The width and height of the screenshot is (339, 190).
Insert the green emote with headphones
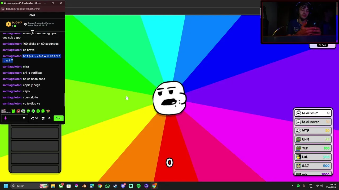23,111
